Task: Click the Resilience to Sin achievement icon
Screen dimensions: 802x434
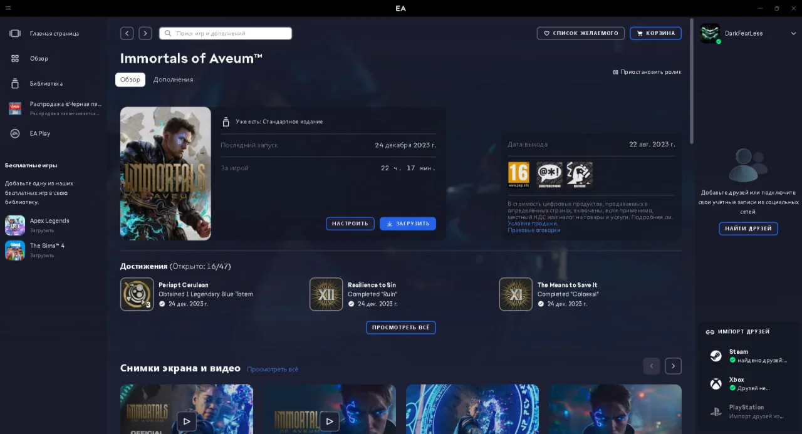Action: click(x=326, y=294)
